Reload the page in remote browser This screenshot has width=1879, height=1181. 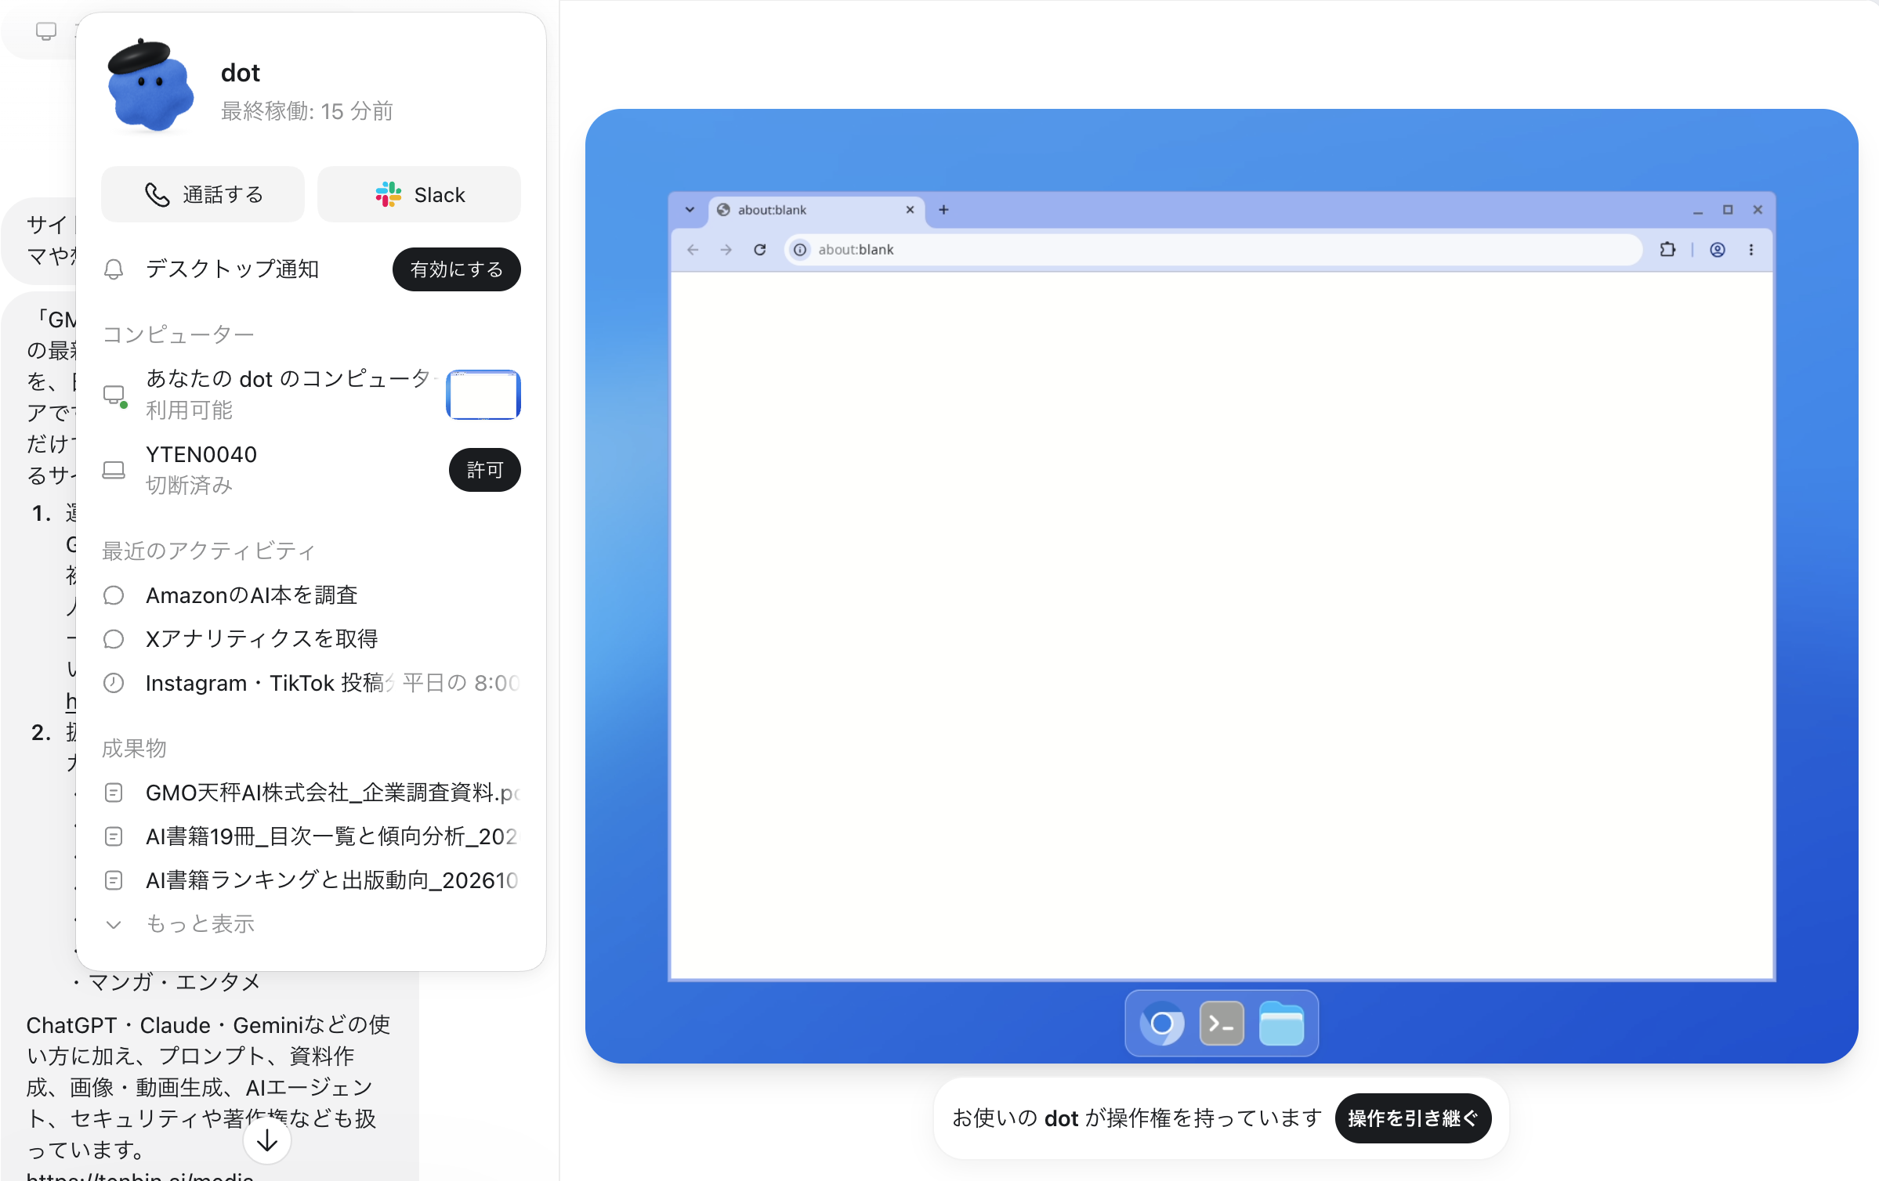(760, 250)
